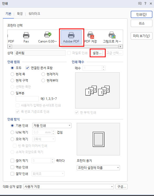Close the print dialog window
This screenshot has height=196, width=154.
(x=151, y=3)
